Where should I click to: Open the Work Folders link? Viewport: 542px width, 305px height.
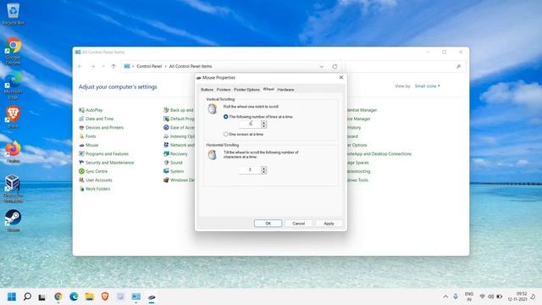point(98,189)
